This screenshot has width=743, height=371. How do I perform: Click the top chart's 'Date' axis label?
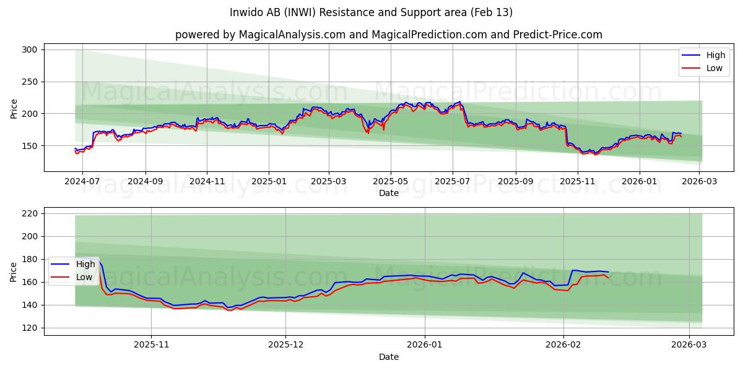(x=389, y=193)
